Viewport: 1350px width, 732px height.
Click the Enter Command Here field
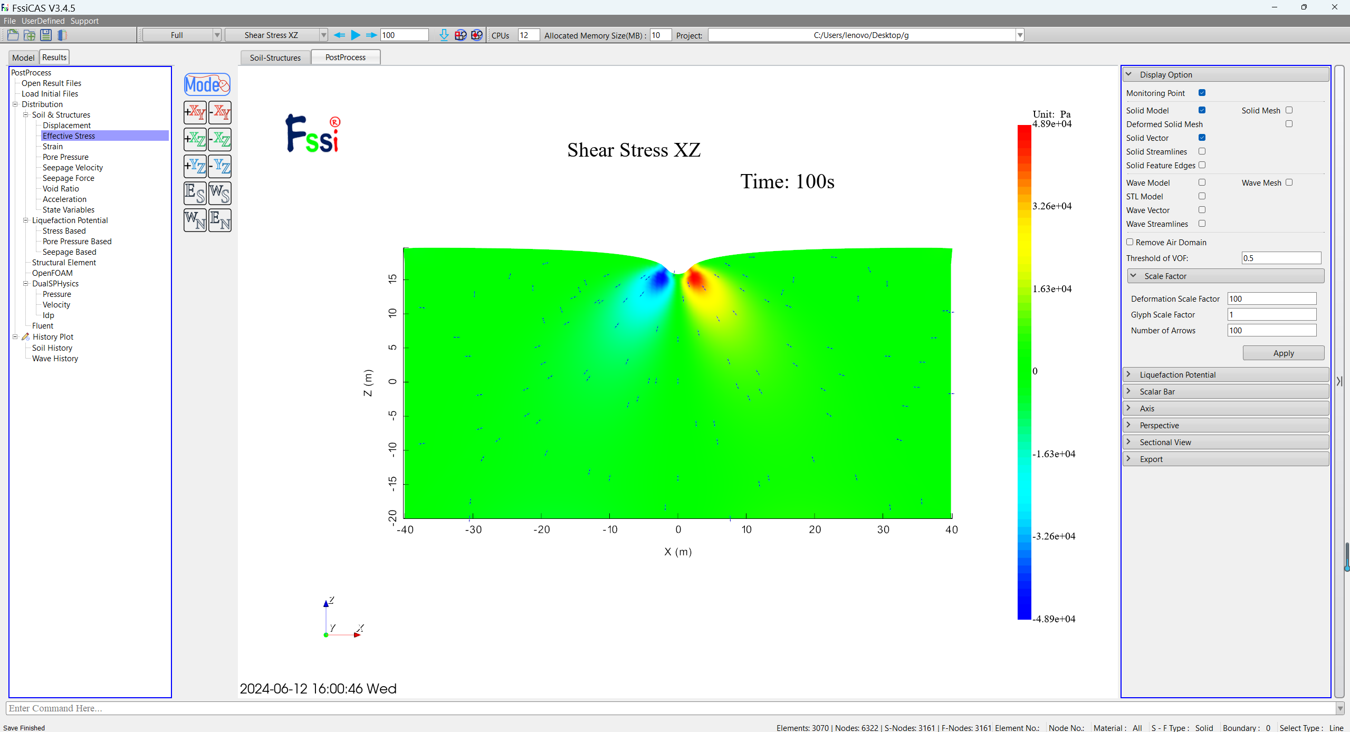point(670,708)
